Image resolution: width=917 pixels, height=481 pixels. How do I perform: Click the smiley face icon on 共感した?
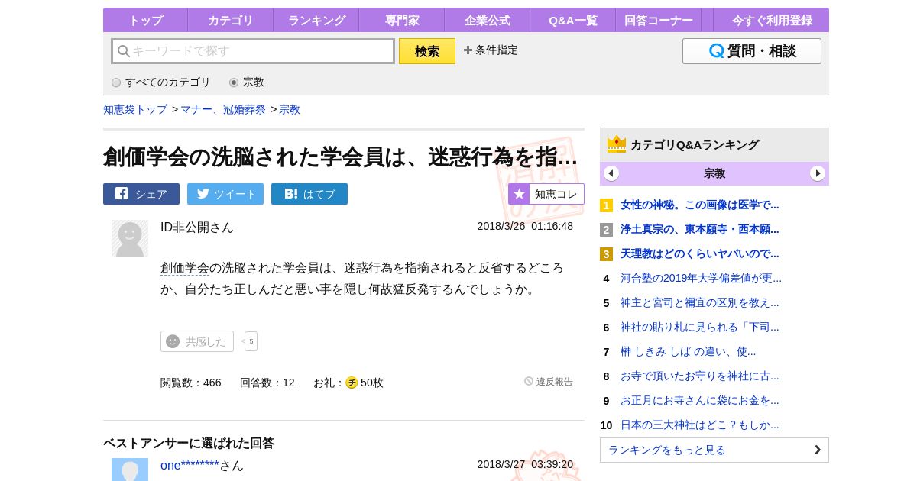(x=173, y=341)
